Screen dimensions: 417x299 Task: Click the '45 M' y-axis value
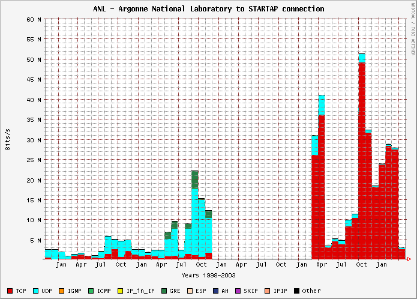pos(34,79)
